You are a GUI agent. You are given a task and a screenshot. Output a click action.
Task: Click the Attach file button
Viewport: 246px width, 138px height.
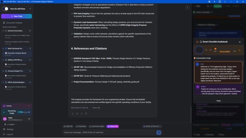68,126
